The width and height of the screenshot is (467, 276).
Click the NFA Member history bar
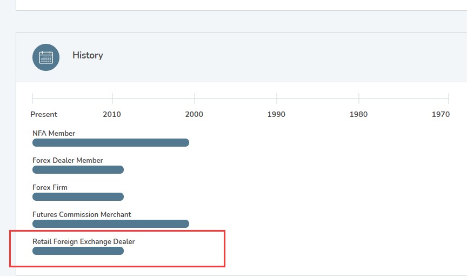[111, 143]
